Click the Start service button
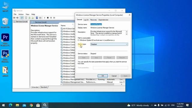 click(84, 58)
